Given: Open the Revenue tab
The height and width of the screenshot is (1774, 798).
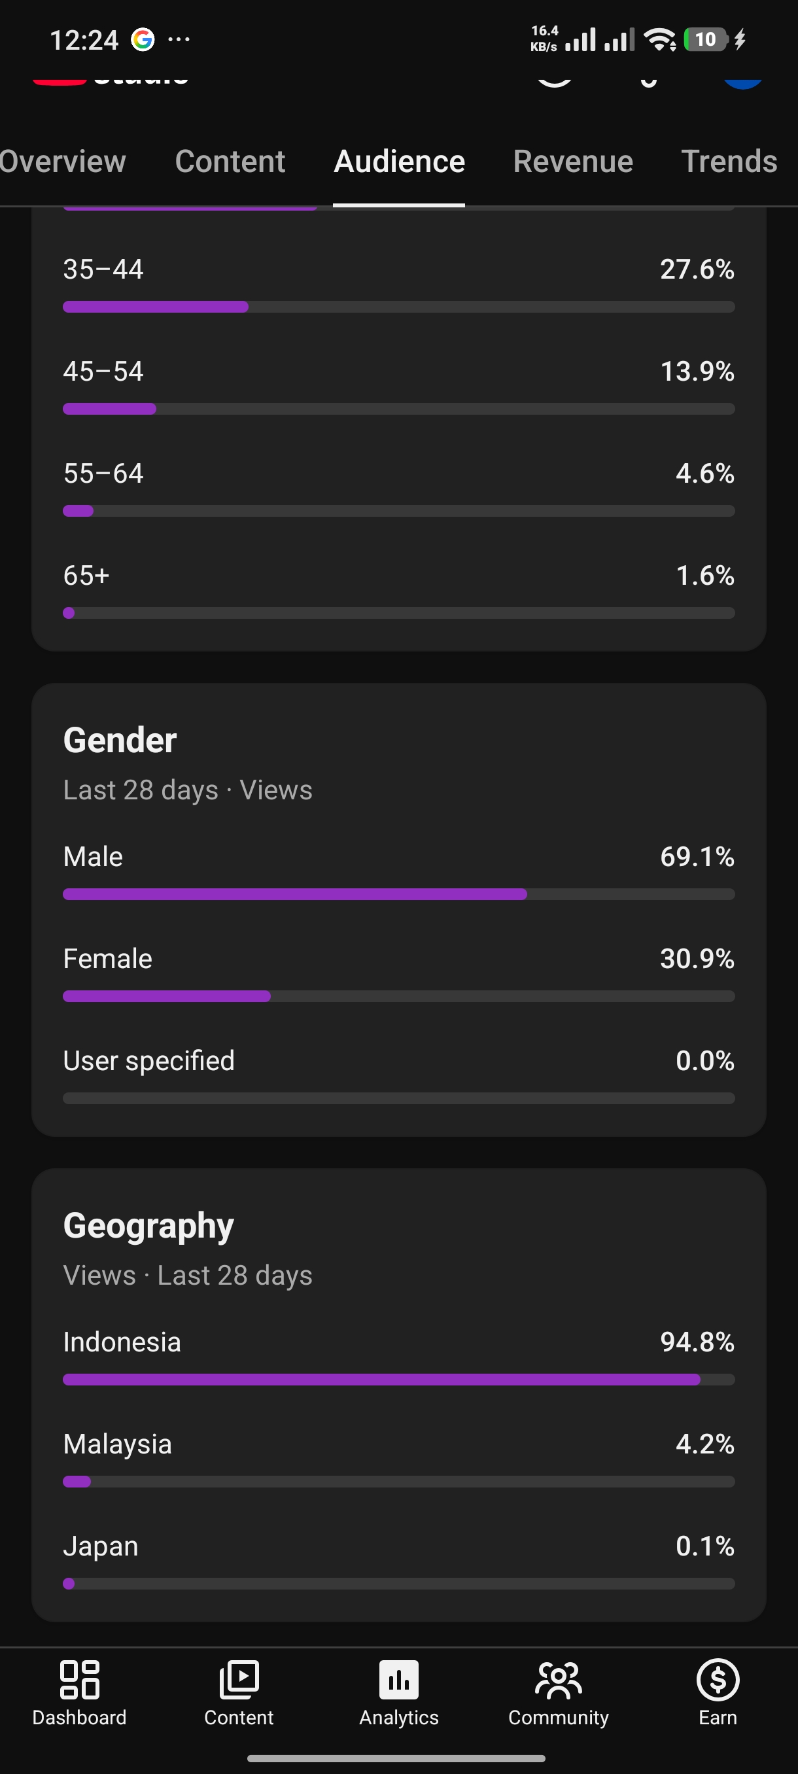Looking at the screenshot, I should point(573,162).
